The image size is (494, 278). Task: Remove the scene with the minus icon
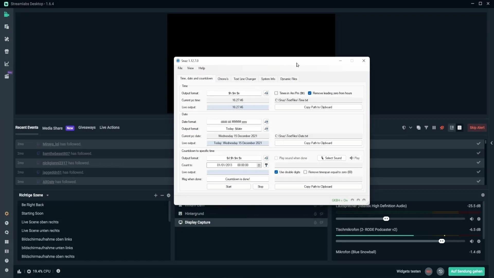point(162,196)
